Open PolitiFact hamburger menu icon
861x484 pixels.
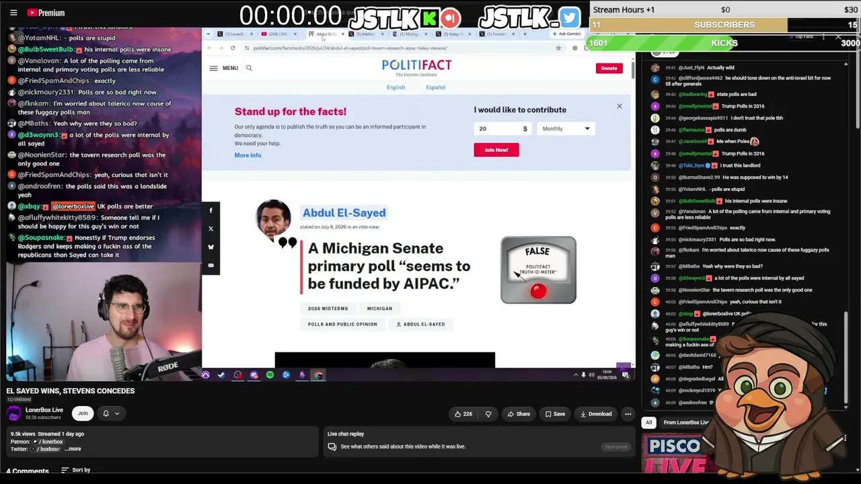click(213, 68)
